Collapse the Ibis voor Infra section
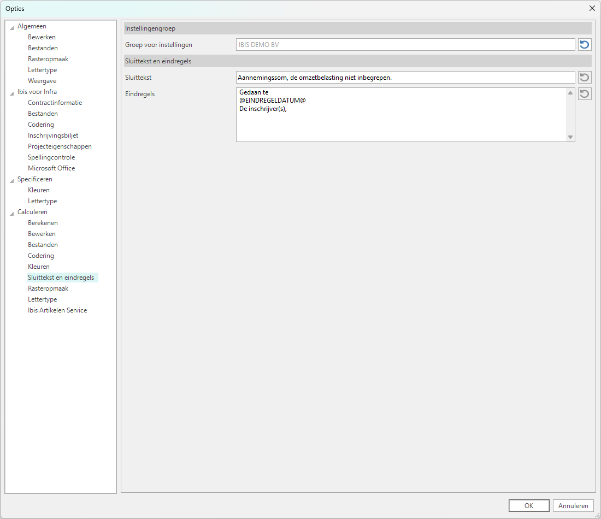This screenshot has width=601, height=519. point(12,92)
